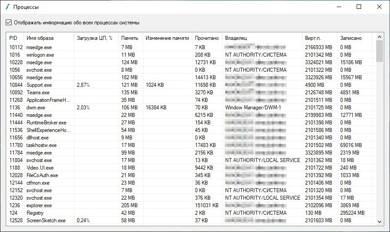Sort by the Вирт.п. column header
The image size is (390, 232).
[313, 38]
